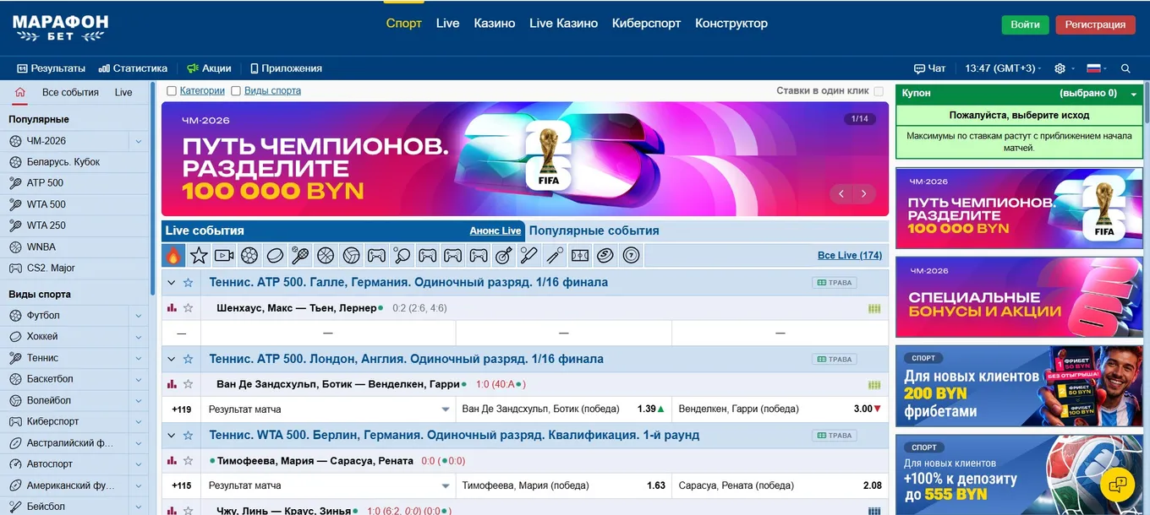This screenshot has height=515, width=1150.
Task: Open Приложения in the toolbar
Action: coord(286,68)
